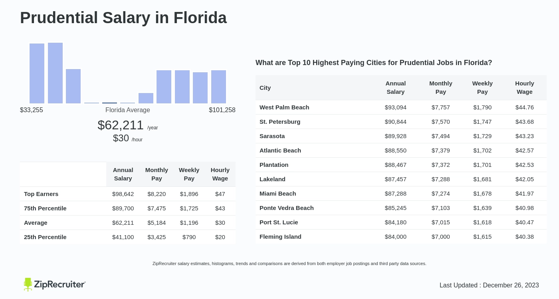This screenshot has width=559, height=299.
Task: Click the ZipRecruiter salary estimates disclaimer text
Action: tap(289, 263)
